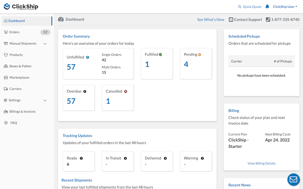303x189 pixels.
Task: Click the Quick Quote link
Action: point(250,7)
